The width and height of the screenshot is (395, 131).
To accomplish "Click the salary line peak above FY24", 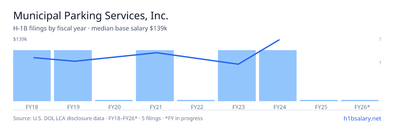I will 279,40.
